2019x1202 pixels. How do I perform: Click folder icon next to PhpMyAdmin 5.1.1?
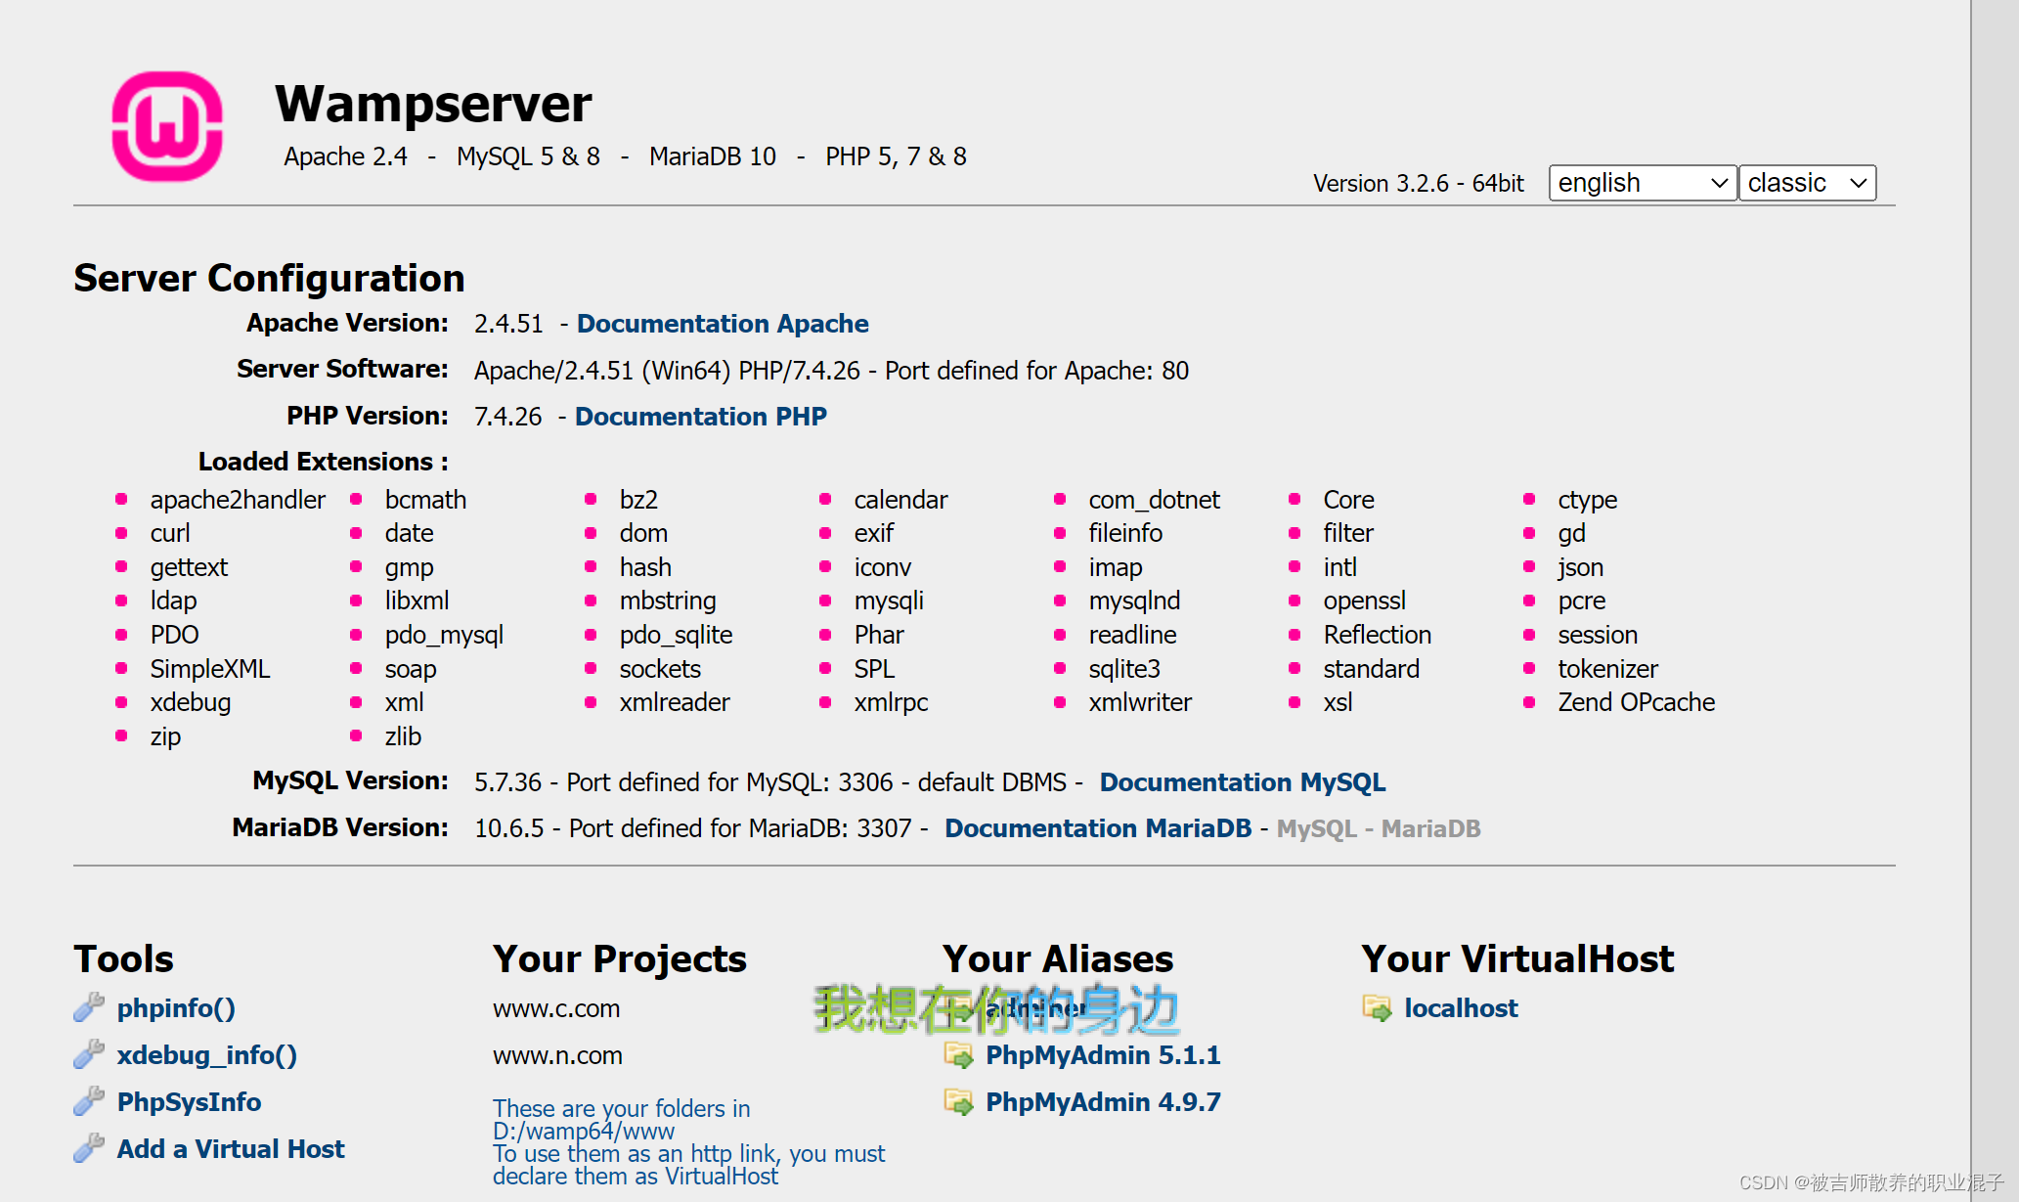tap(958, 1055)
